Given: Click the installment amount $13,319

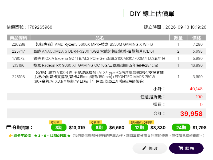Looking at the screenshot, I should (77, 128).
